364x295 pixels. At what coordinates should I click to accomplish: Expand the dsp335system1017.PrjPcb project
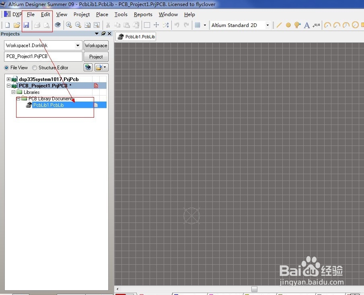point(8,79)
